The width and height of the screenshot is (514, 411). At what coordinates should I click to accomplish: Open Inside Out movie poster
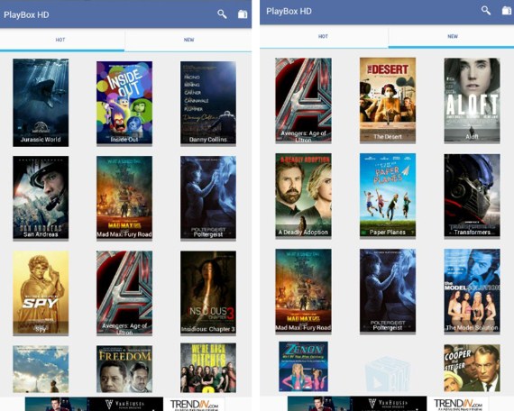pos(124,103)
